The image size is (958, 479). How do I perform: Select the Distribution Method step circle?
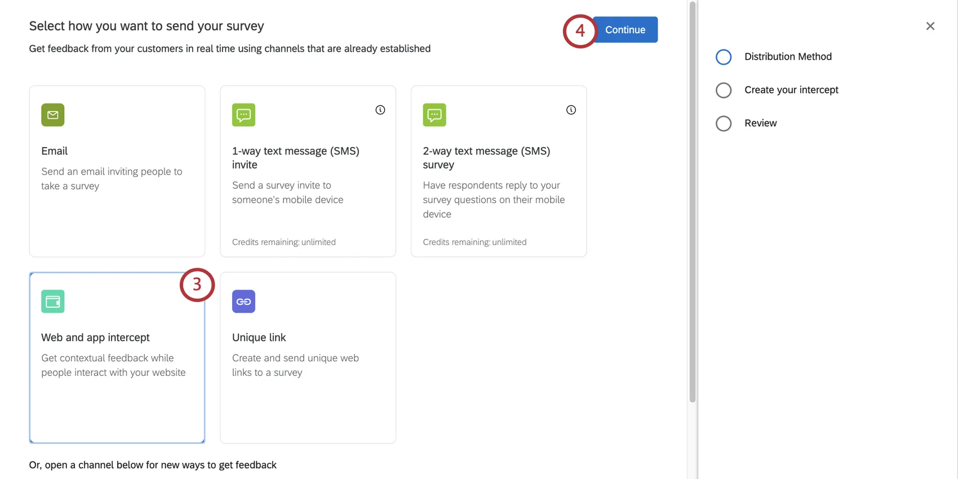[x=724, y=57]
